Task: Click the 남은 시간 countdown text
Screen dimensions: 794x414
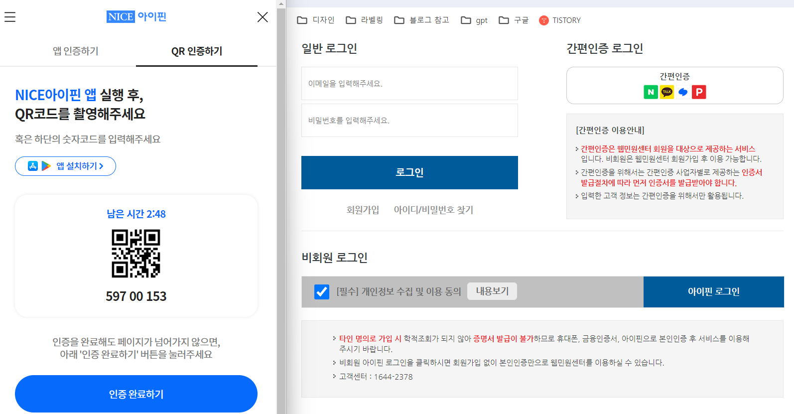Action: tap(136, 214)
